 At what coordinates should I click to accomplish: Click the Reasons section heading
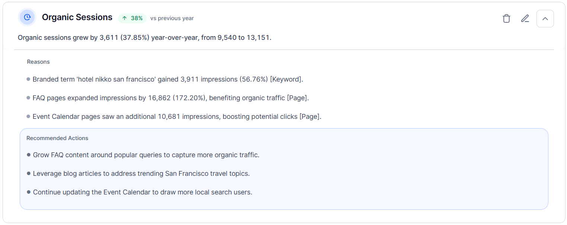pyautogui.click(x=38, y=62)
